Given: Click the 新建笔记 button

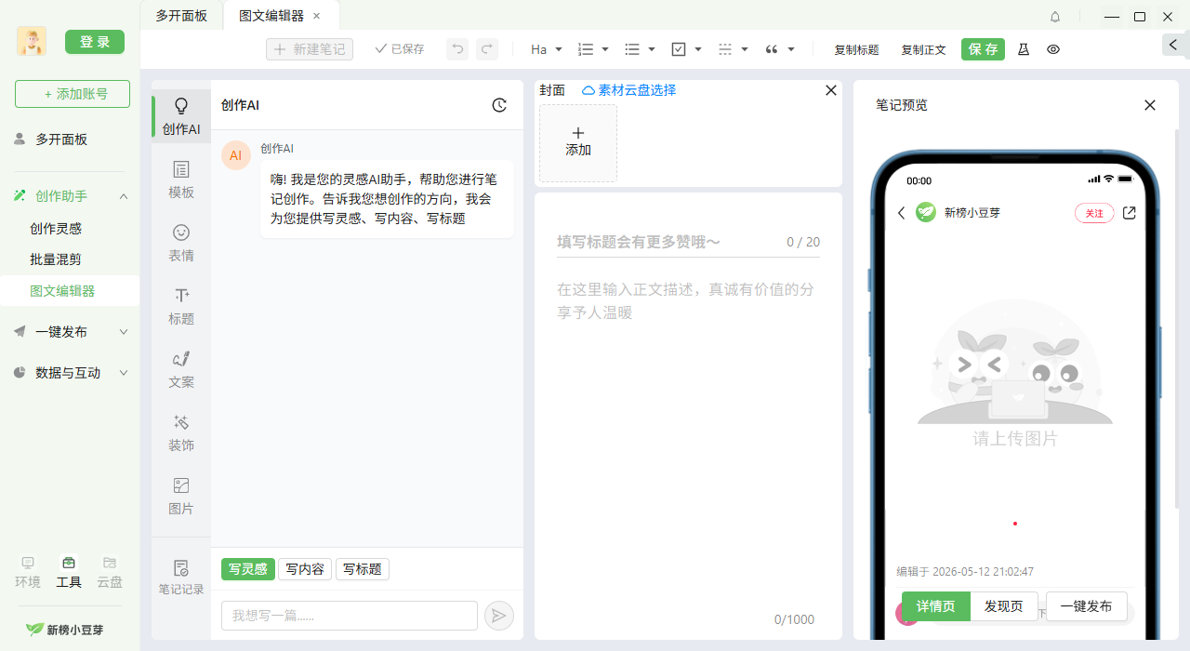Looking at the screenshot, I should coord(310,49).
